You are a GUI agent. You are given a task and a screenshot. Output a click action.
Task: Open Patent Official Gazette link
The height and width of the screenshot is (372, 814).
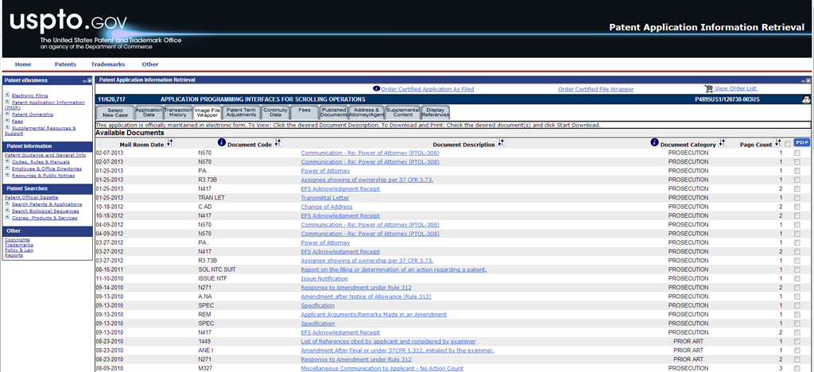click(x=31, y=198)
